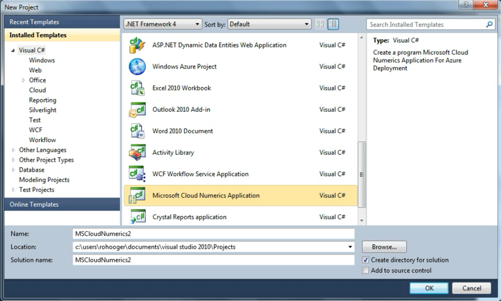The width and height of the screenshot is (501, 301).
Task: Click the Name input field
Action: [213, 234]
